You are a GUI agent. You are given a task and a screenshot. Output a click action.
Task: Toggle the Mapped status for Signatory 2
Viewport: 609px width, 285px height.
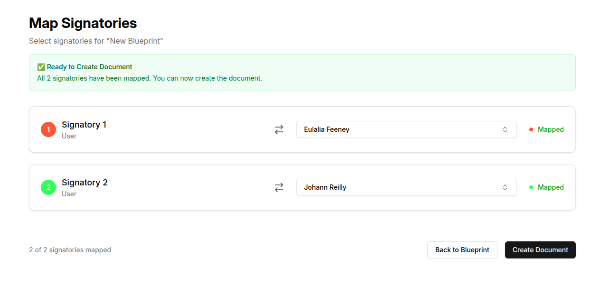tap(551, 187)
